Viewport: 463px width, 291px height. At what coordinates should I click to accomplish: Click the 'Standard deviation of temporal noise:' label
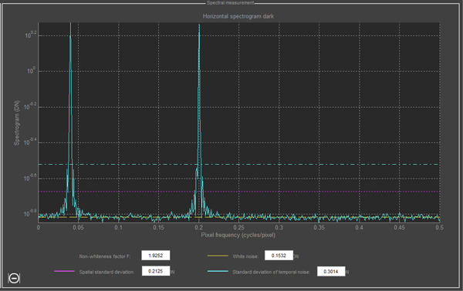pyautogui.click(x=272, y=272)
